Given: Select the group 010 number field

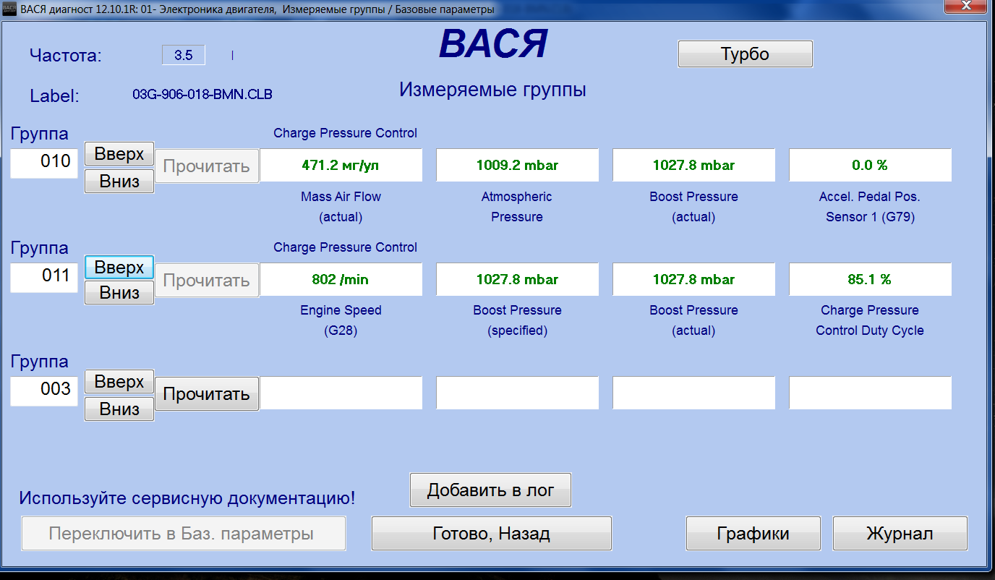Looking at the screenshot, I should click(x=45, y=162).
